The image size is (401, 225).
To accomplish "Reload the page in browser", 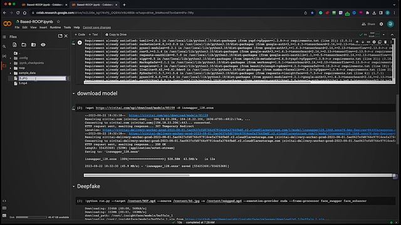I will (x=18, y=12).
